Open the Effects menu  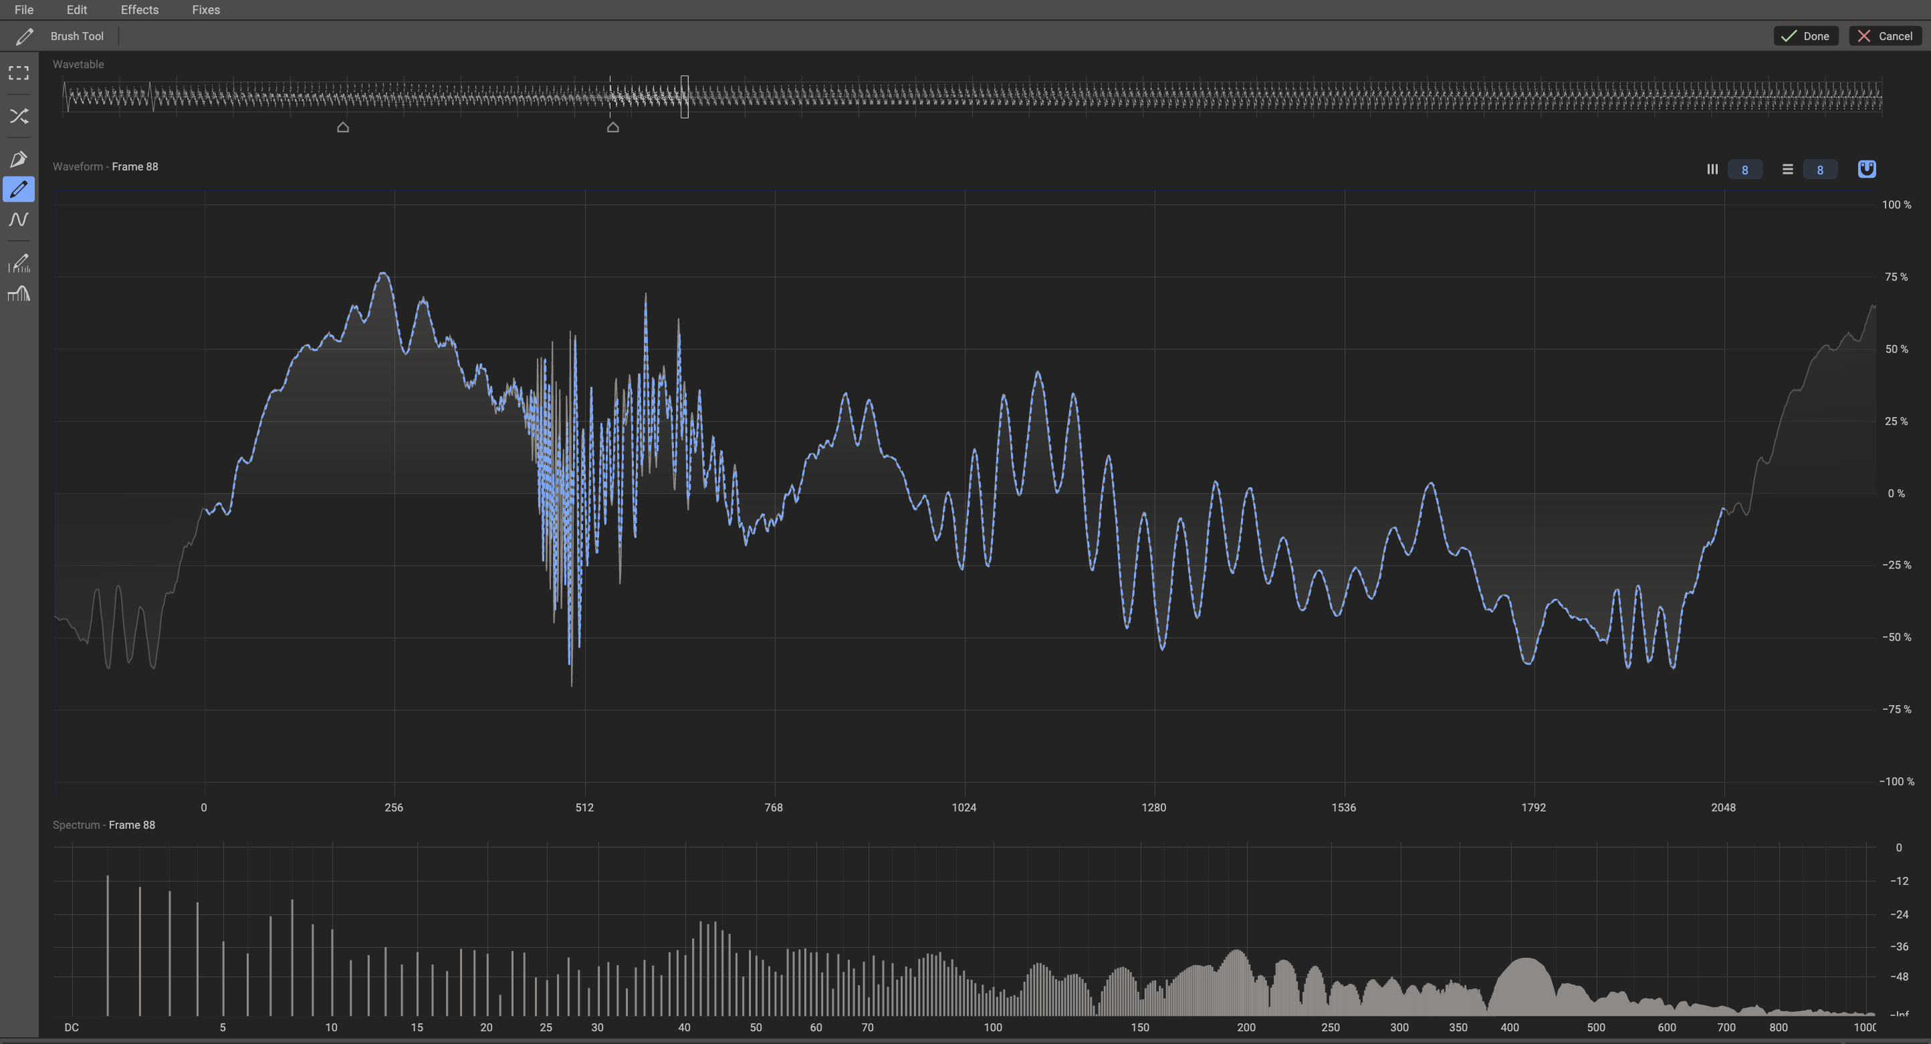(x=140, y=10)
